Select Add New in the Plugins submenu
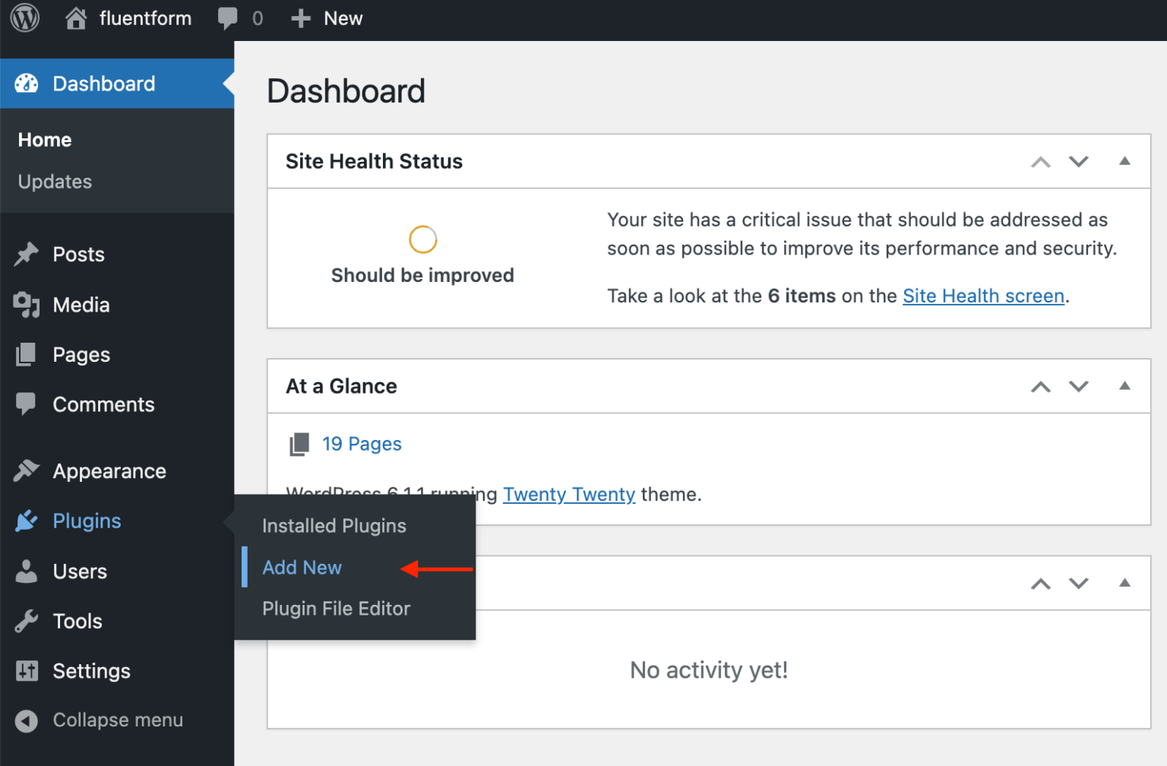Screen dimensions: 1167x766 pyautogui.click(x=302, y=567)
